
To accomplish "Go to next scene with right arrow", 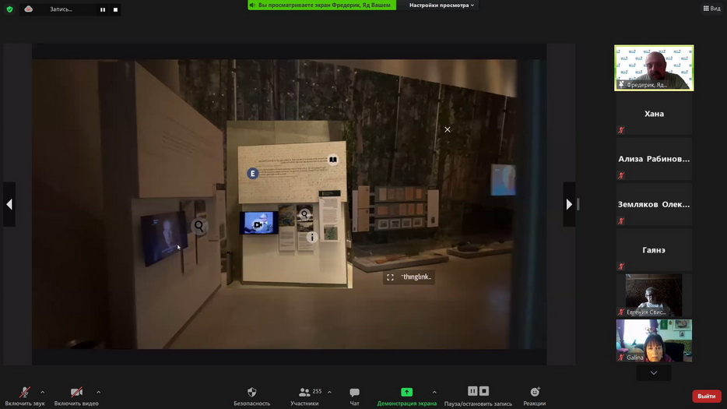I will [x=569, y=204].
